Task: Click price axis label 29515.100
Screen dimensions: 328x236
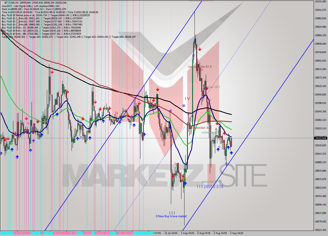Action: [321, 86]
